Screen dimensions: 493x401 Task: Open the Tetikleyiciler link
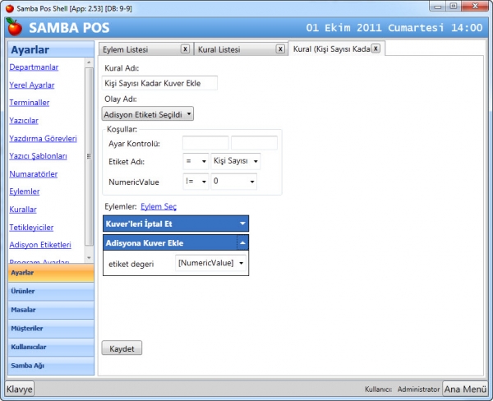pos(31,228)
